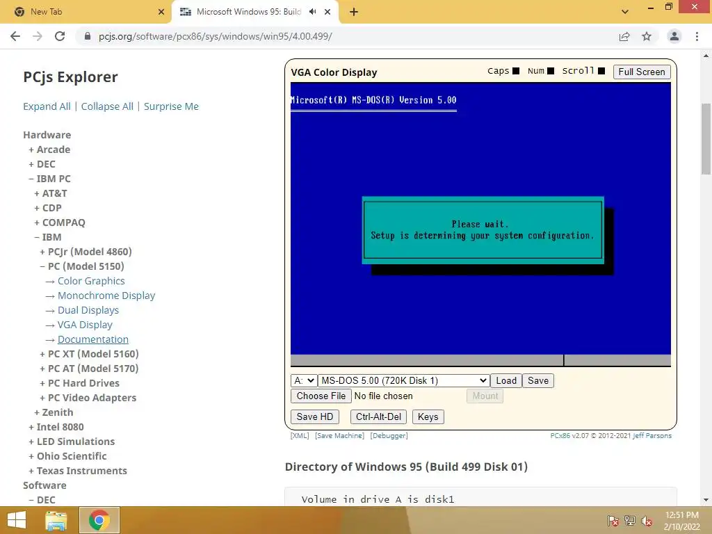Open File Explorer from taskbar
The image size is (712, 534).
point(56,520)
